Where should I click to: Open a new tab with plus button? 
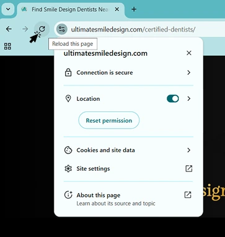134,9
